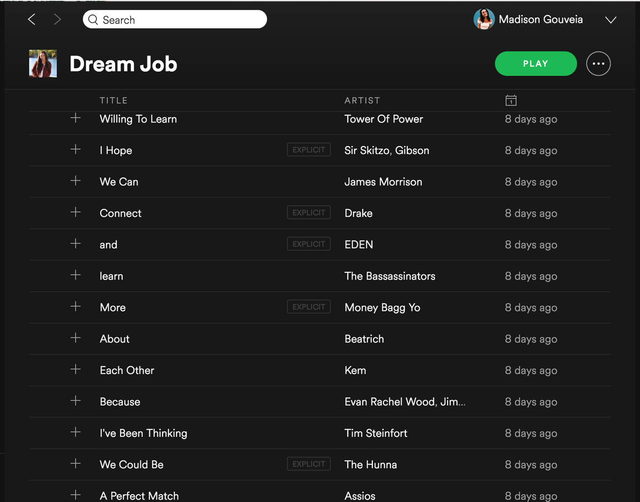
Task: Expand the user account dropdown chevron
Action: (611, 20)
